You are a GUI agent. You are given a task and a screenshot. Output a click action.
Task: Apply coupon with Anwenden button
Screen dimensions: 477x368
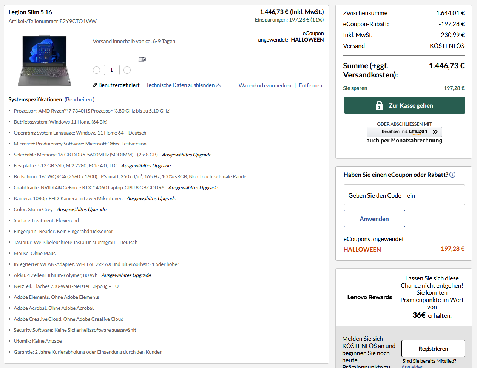(x=374, y=219)
